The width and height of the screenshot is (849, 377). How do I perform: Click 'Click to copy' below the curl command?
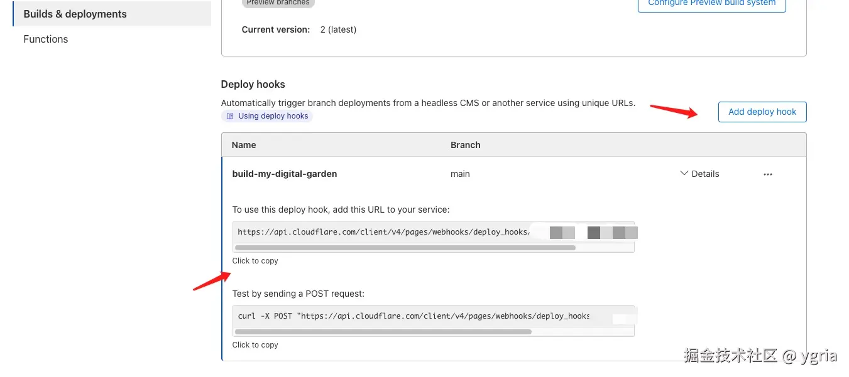[255, 345]
